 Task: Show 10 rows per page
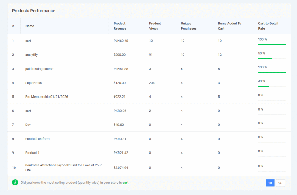pos(270,183)
